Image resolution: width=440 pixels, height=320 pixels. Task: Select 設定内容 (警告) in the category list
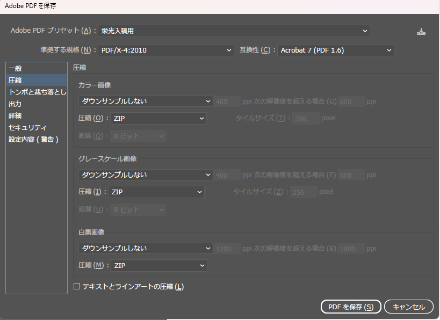pyautogui.click(x=36, y=139)
